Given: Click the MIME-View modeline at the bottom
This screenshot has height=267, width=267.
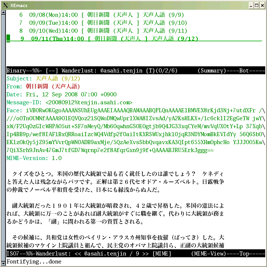Looking at the screenshot, I should (136, 253).
